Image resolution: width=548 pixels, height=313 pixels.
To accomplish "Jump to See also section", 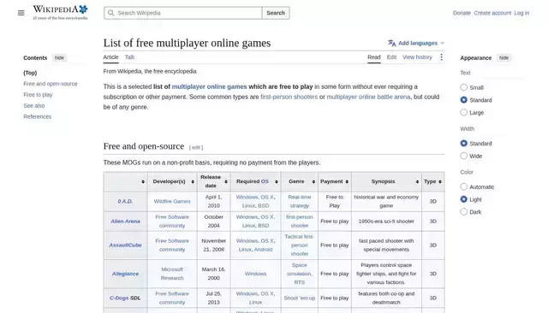I will 34,106.
